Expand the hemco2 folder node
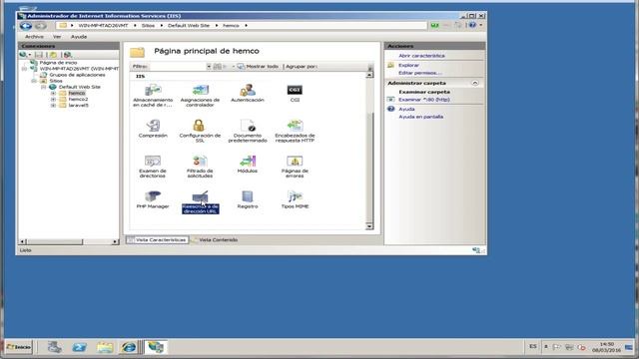 pos(53,100)
